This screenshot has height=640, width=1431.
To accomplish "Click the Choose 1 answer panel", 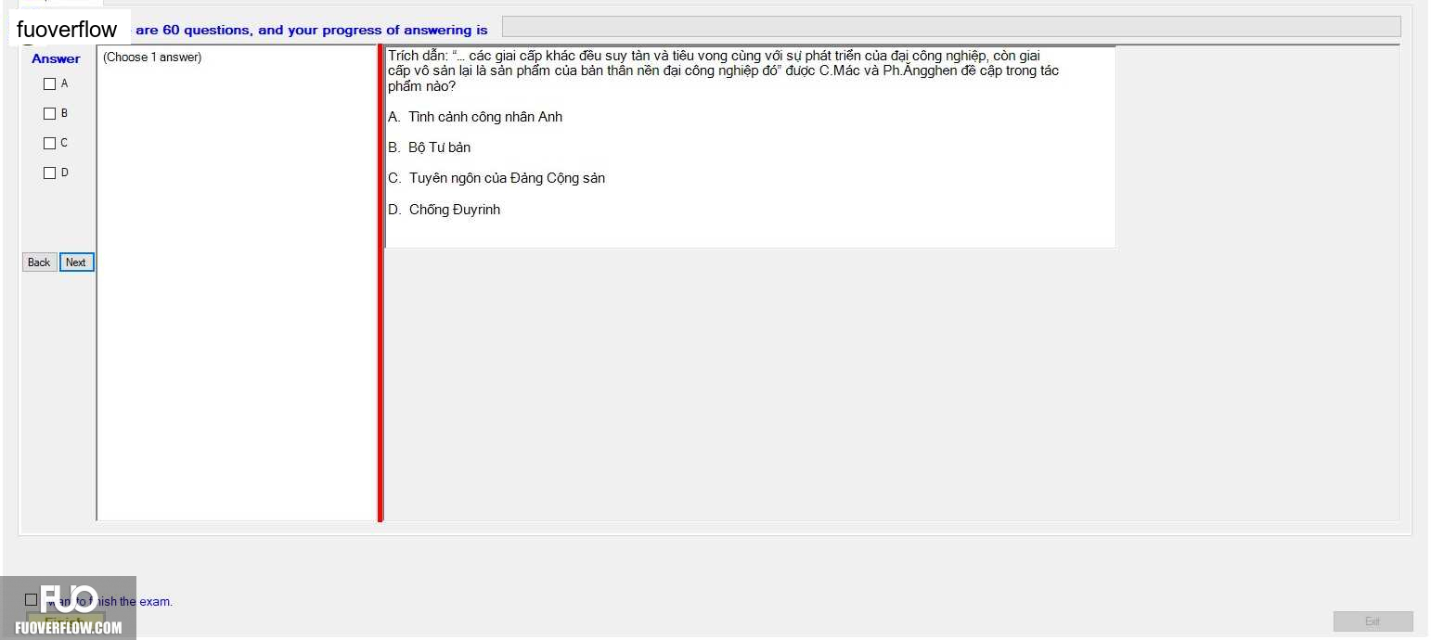I will (237, 283).
